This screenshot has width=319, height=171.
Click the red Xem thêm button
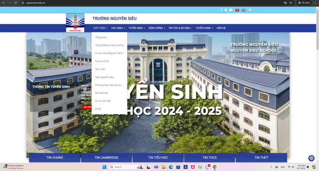[x=87, y=107]
